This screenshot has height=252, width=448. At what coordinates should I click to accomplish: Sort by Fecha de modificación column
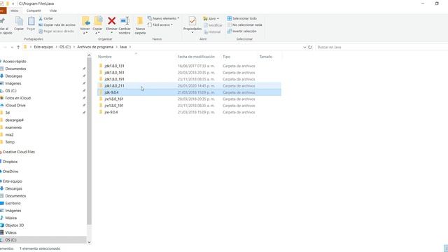click(196, 57)
